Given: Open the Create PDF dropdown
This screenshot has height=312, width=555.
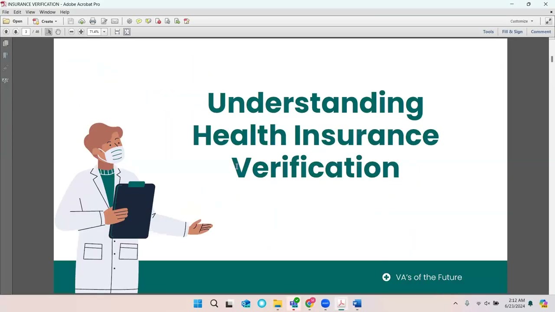Looking at the screenshot, I should click(x=45, y=21).
